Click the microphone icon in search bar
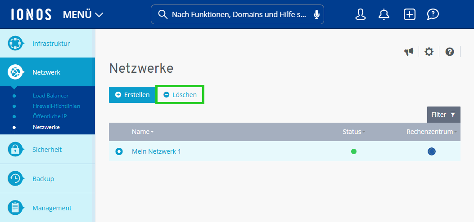 [x=316, y=15]
